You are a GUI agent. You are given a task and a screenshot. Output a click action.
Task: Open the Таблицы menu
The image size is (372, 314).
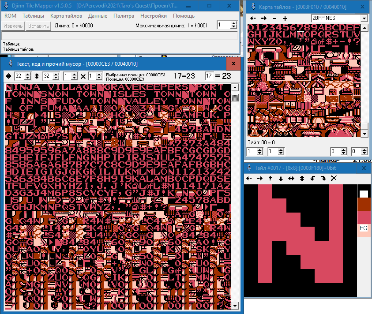coord(33,16)
